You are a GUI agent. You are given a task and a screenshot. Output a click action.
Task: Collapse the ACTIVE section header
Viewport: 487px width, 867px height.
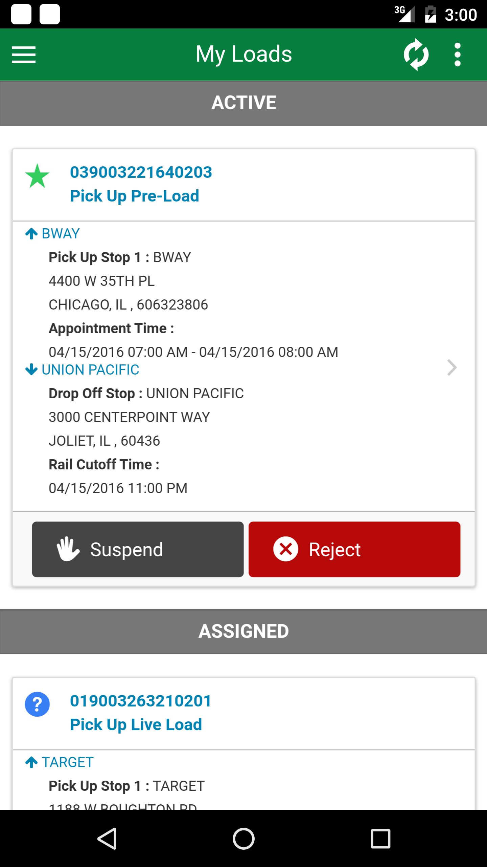point(243,103)
